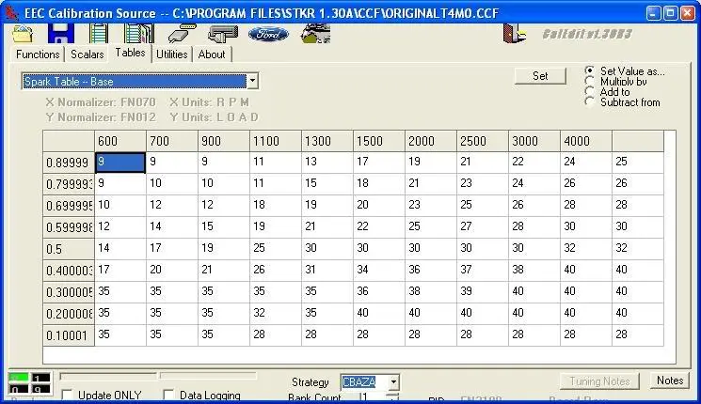This screenshot has width=701, height=404.
Task: Select the 'Subtract from' radio option
Action: tap(589, 101)
